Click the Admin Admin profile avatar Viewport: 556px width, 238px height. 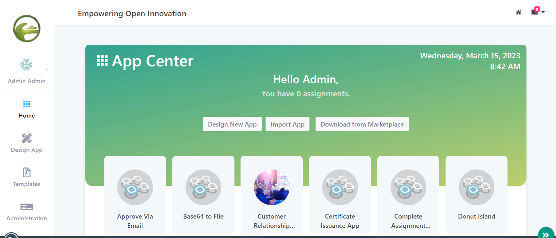click(x=26, y=64)
